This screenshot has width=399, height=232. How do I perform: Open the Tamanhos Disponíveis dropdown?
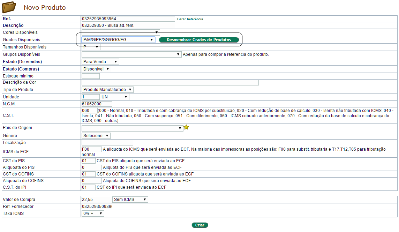pyautogui.click(x=91, y=47)
